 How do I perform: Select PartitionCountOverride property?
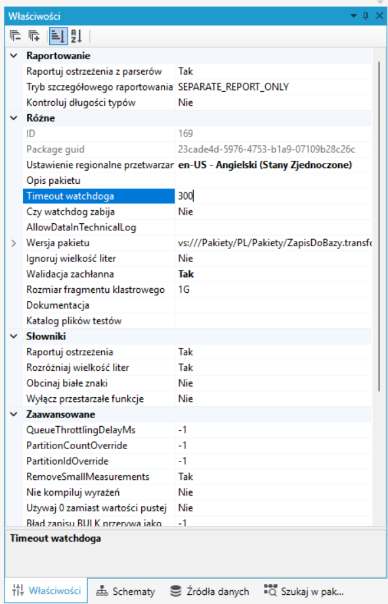[77, 446]
